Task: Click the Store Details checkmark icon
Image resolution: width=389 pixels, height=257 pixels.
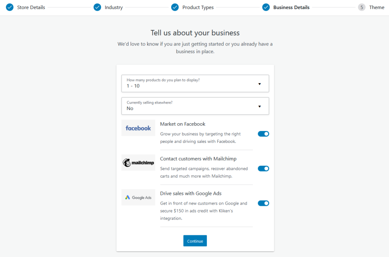Action: coord(9,7)
